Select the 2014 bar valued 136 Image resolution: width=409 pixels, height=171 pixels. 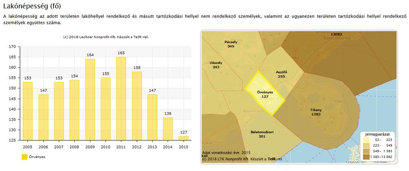[x=168, y=128]
